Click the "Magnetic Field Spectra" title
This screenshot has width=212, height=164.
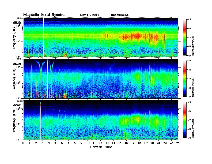44,15
